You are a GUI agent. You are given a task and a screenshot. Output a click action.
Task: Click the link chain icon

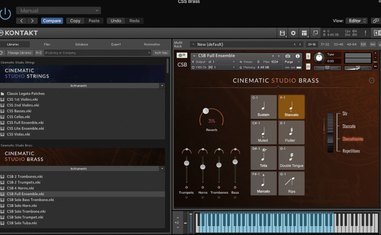375,21
